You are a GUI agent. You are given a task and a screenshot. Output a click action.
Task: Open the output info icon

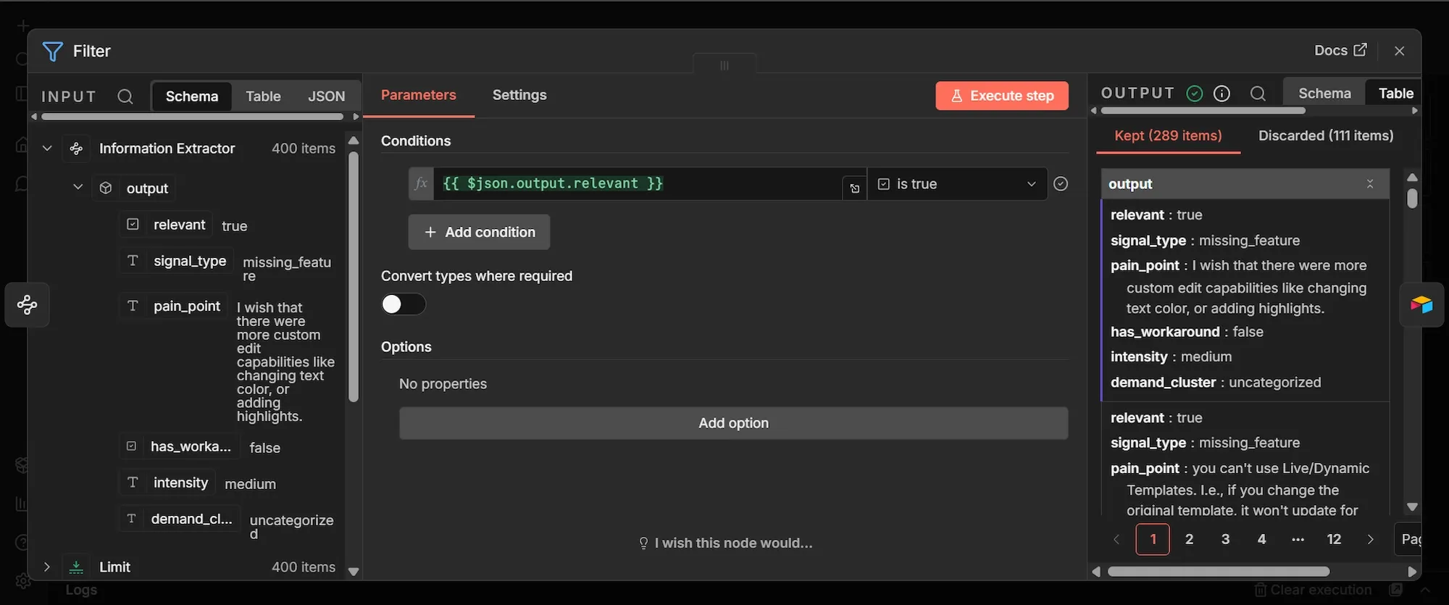click(1222, 93)
